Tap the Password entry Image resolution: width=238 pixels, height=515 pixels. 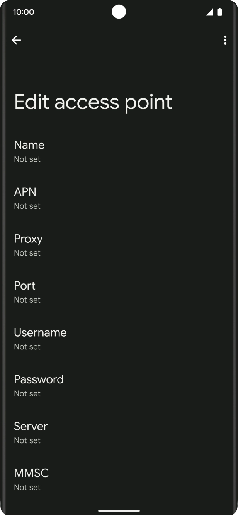tap(39, 379)
